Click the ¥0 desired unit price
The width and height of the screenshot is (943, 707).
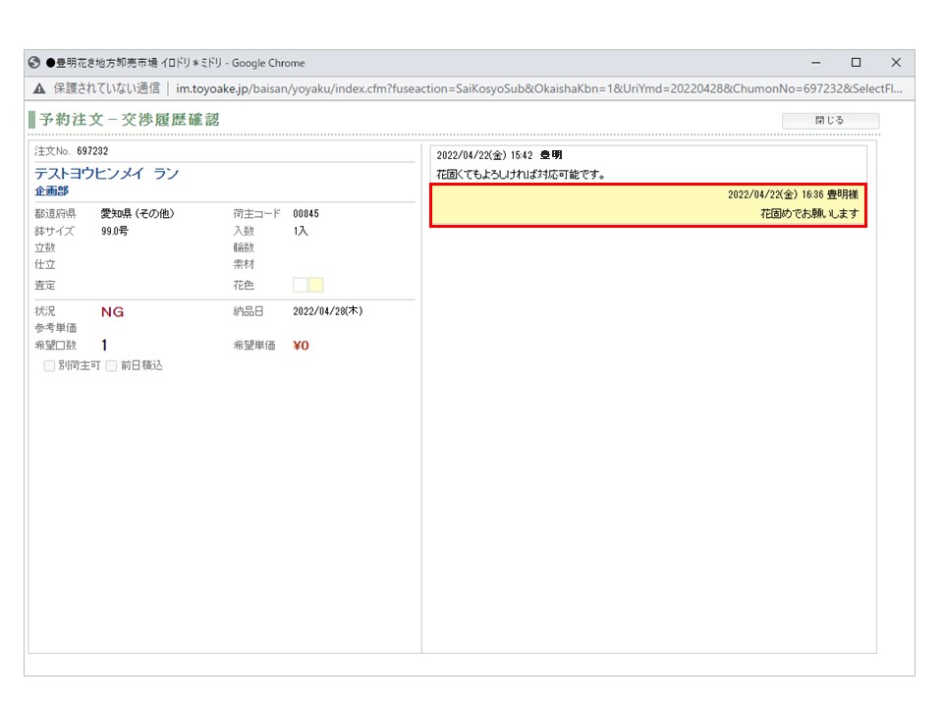click(x=301, y=346)
